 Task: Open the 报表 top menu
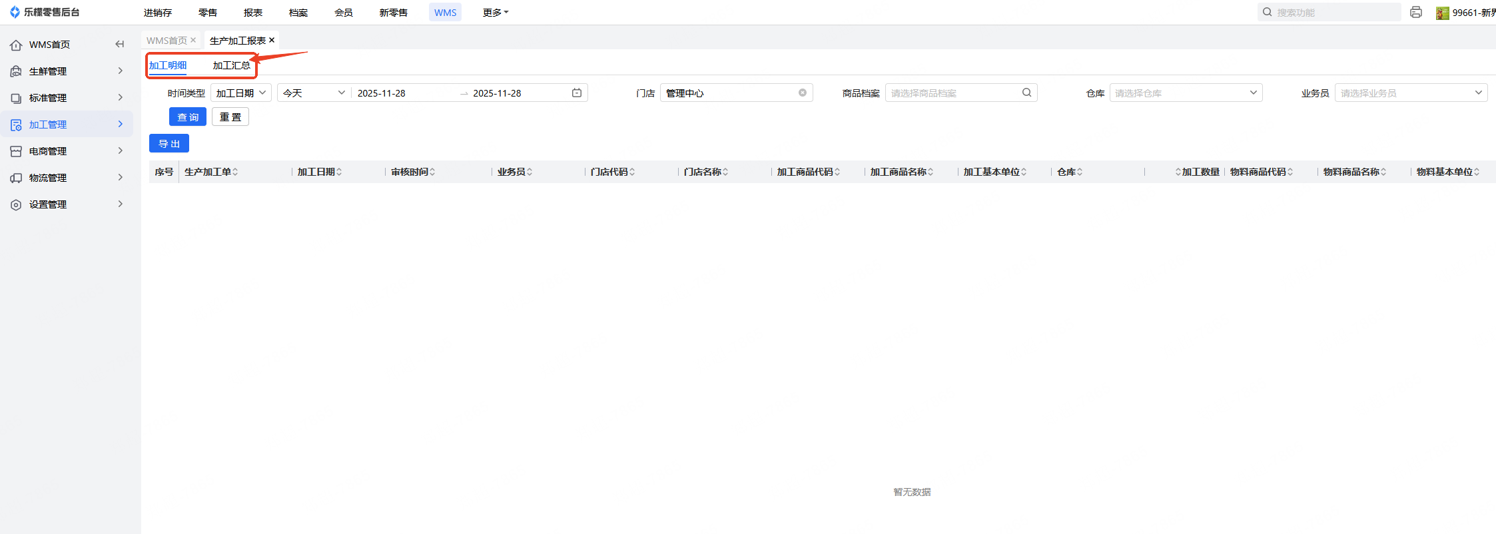tap(253, 12)
